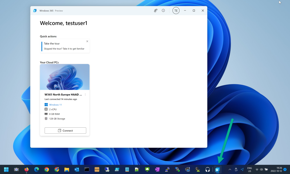Open Firefox from the taskbar
The image size is (290, 174).
[26, 169]
